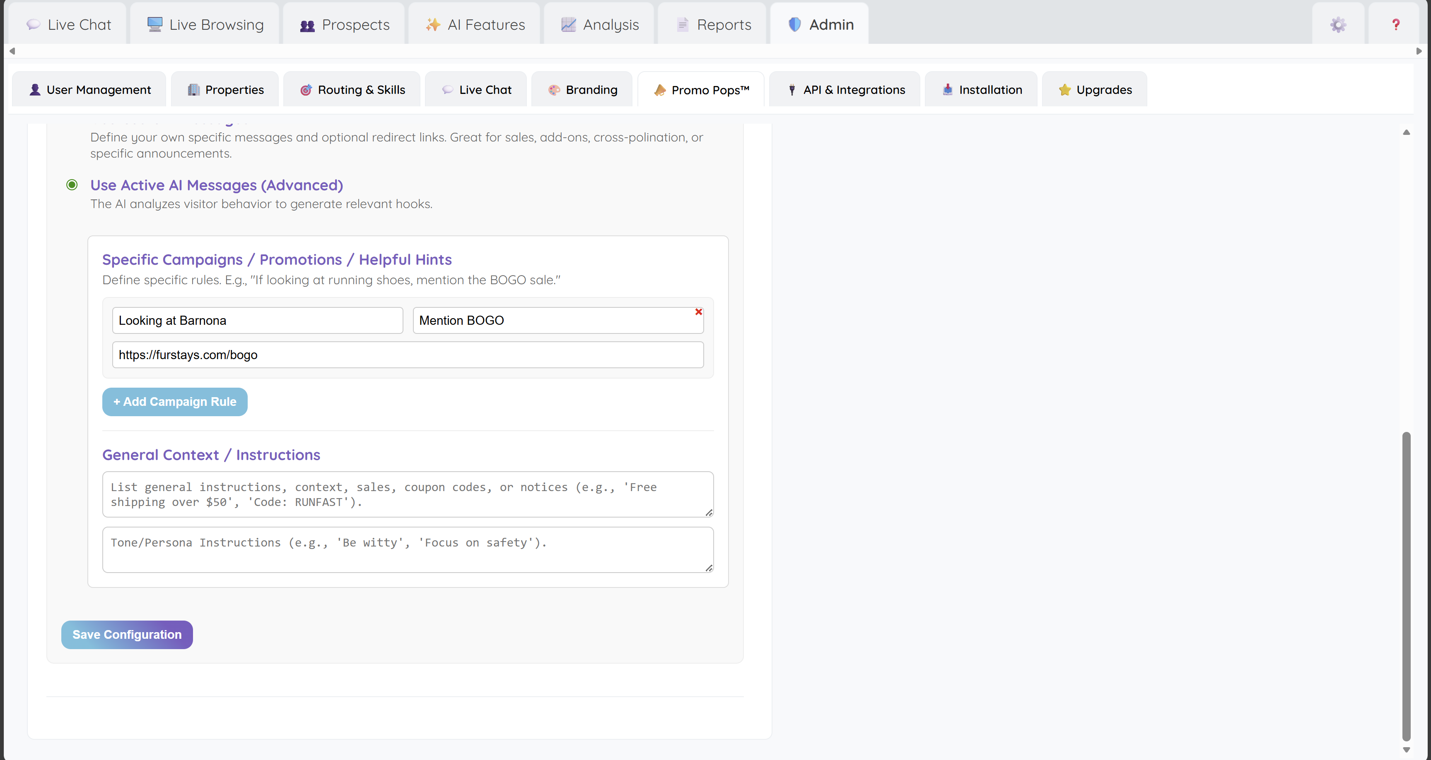
Task: Click the settings gear icon
Action: click(1338, 25)
